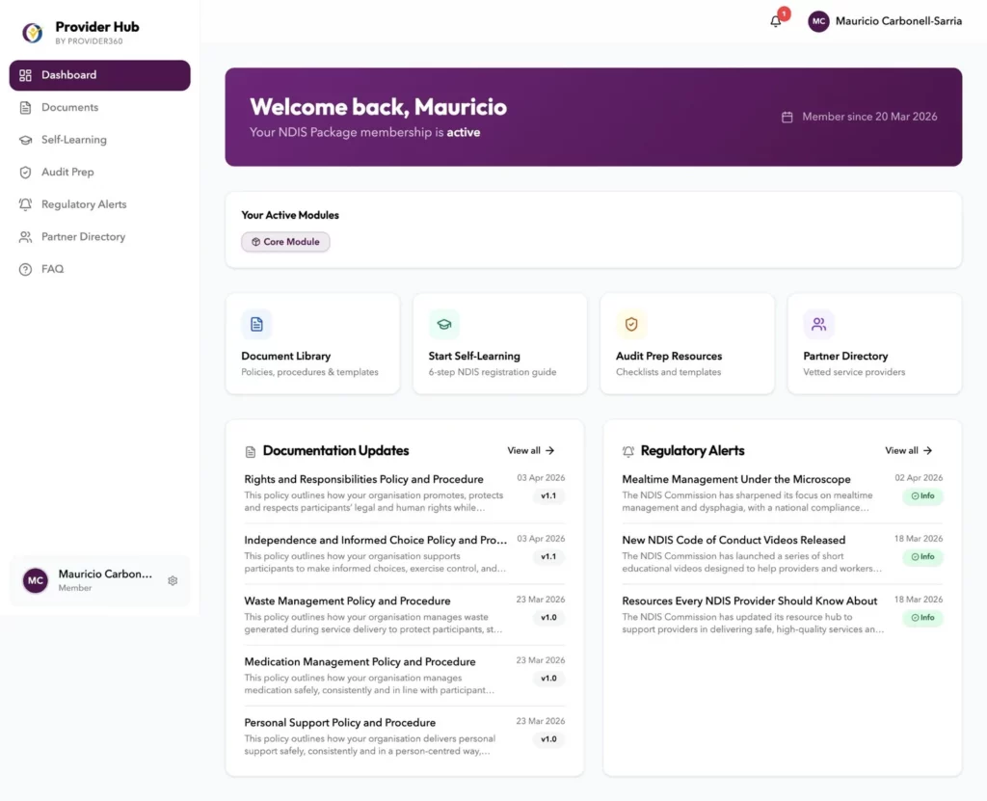Click the MC avatar in the sidebar footer
987x801 pixels.
click(x=36, y=580)
